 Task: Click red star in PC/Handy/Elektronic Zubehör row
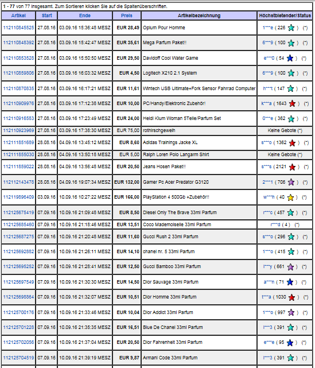coord(292,103)
